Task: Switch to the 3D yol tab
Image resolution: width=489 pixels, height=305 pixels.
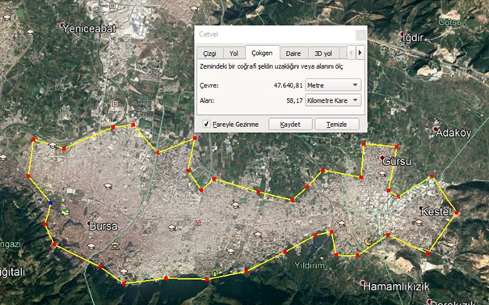Action: pos(323,53)
